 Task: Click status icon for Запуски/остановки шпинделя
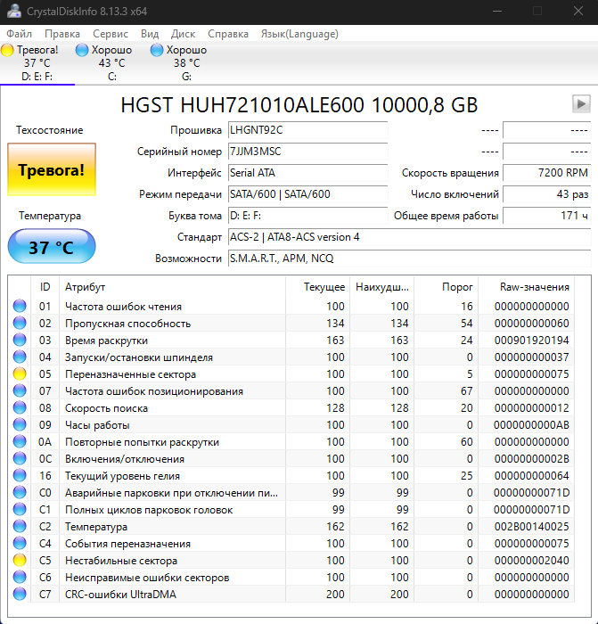click(20, 357)
